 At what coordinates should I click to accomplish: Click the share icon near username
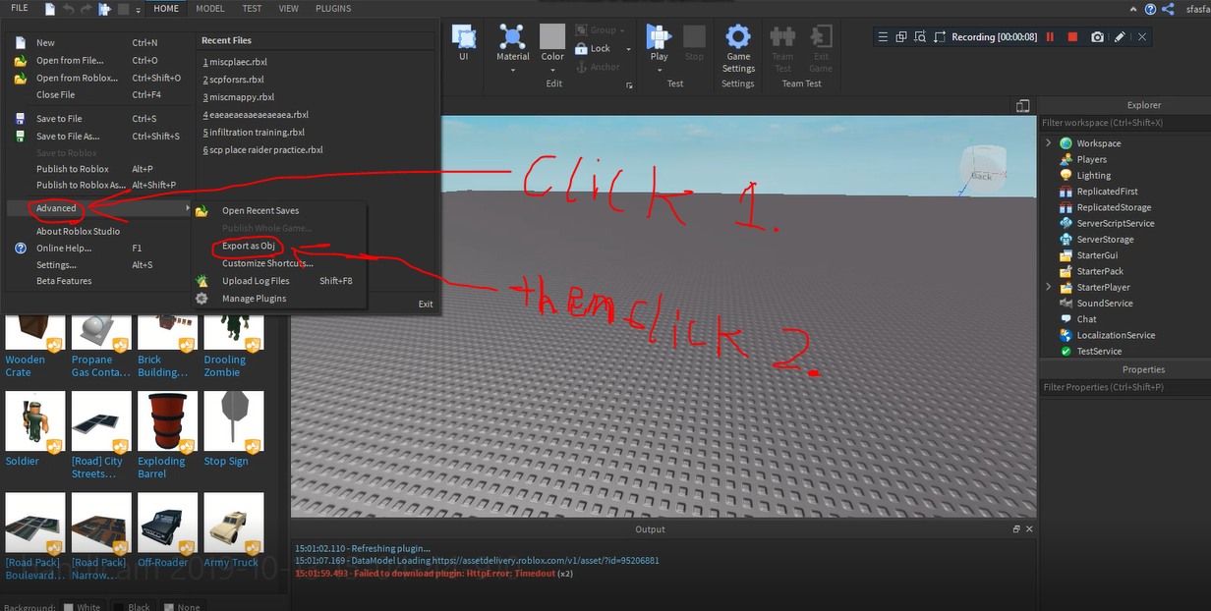point(1168,9)
